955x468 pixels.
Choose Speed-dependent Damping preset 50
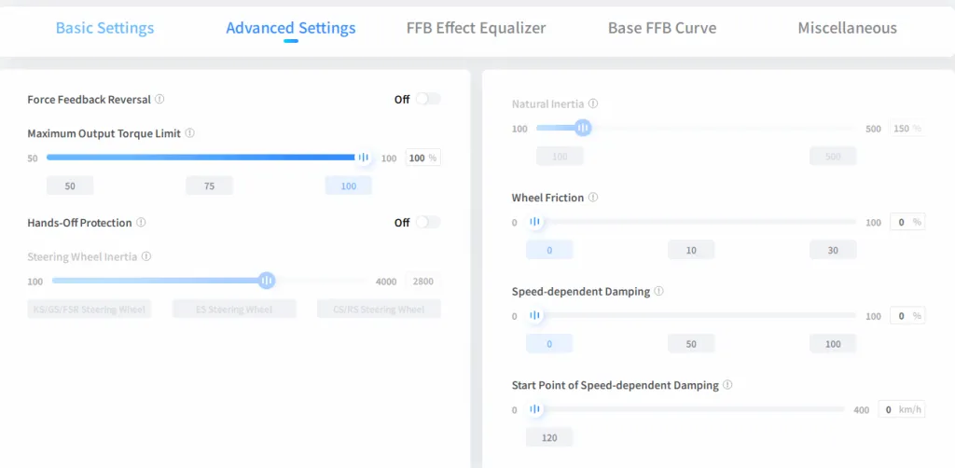[x=691, y=343]
